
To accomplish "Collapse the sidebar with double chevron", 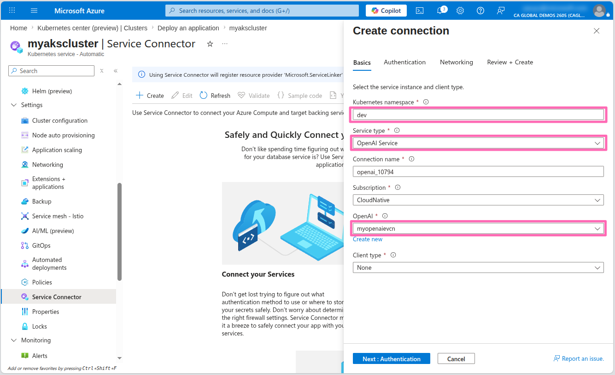I will [x=116, y=71].
